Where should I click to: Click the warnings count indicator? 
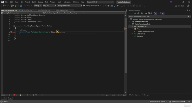[x=21, y=95]
